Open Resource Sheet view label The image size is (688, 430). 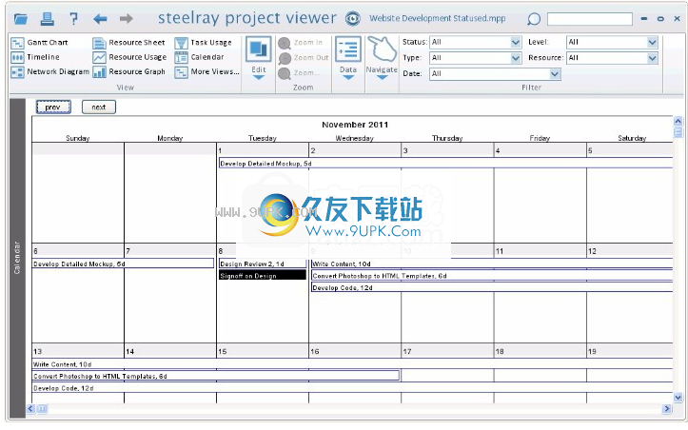pos(137,43)
